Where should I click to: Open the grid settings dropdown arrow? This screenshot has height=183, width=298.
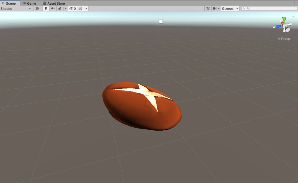pyautogui.click(x=86, y=8)
